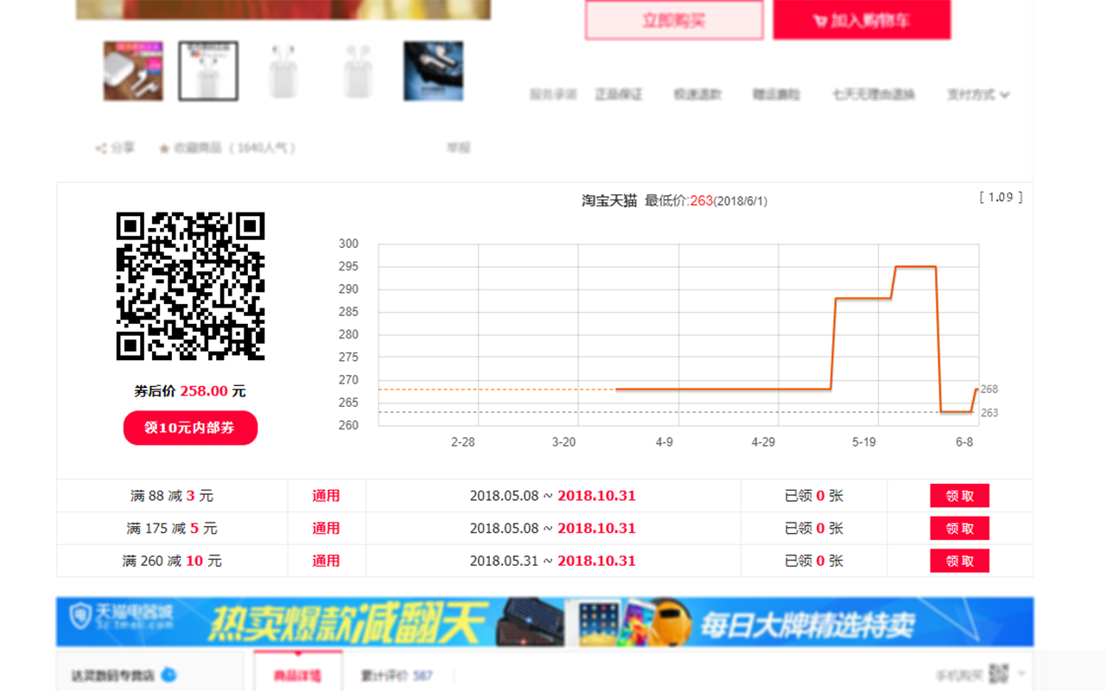Click the blue badge icon beside store name
The width and height of the screenshot is (1106, 691).
[170, 675]
